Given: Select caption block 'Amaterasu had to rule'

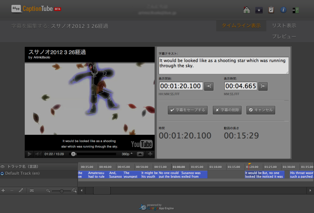Looking at the screenshot, I should [98, 175].
